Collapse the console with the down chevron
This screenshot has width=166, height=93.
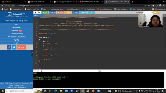(35, 71)
